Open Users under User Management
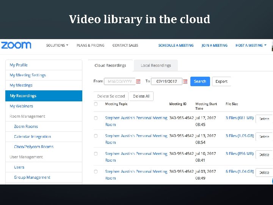Screen dimensions: 273x205 click(44, 167)
